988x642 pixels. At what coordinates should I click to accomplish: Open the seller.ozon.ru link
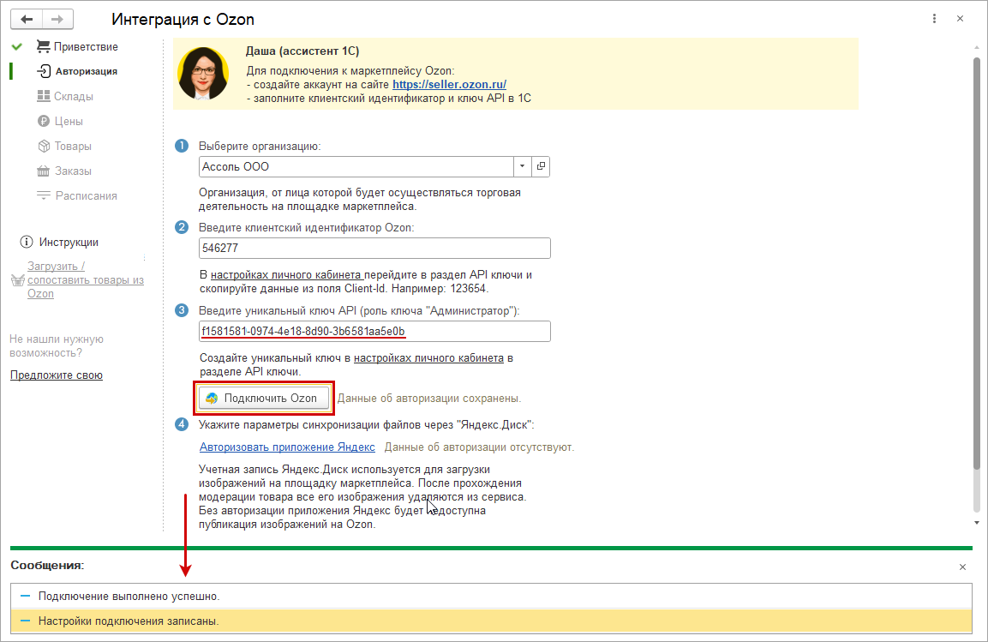[449, 84]
